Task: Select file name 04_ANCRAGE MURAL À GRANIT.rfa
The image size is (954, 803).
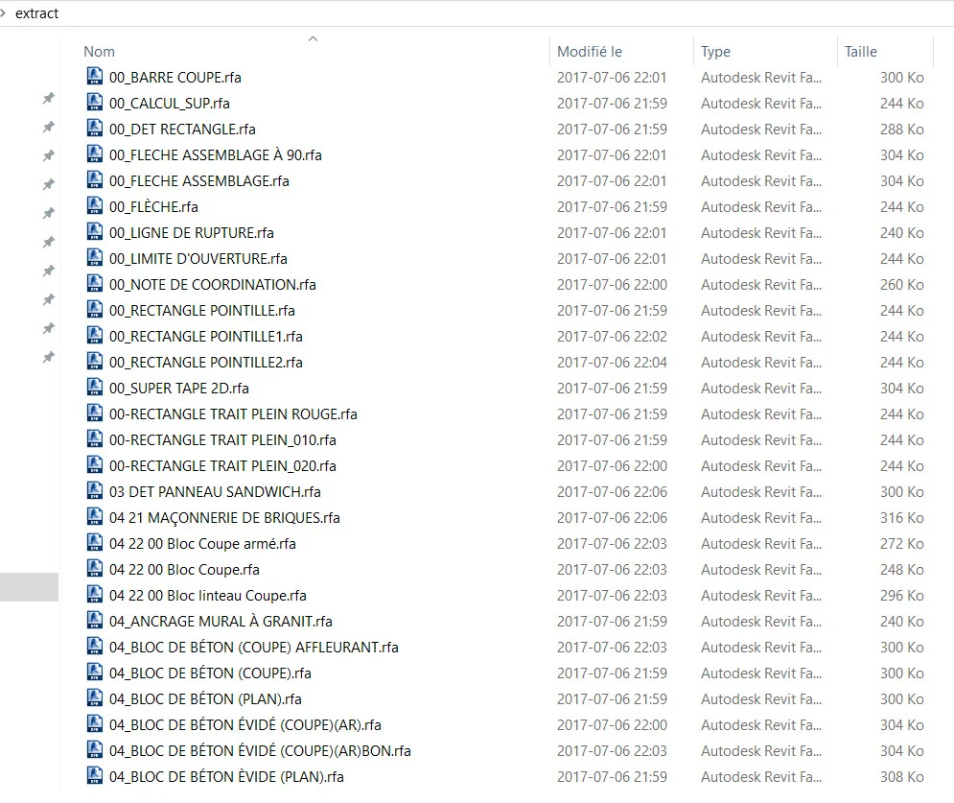Action: (221, 621)
